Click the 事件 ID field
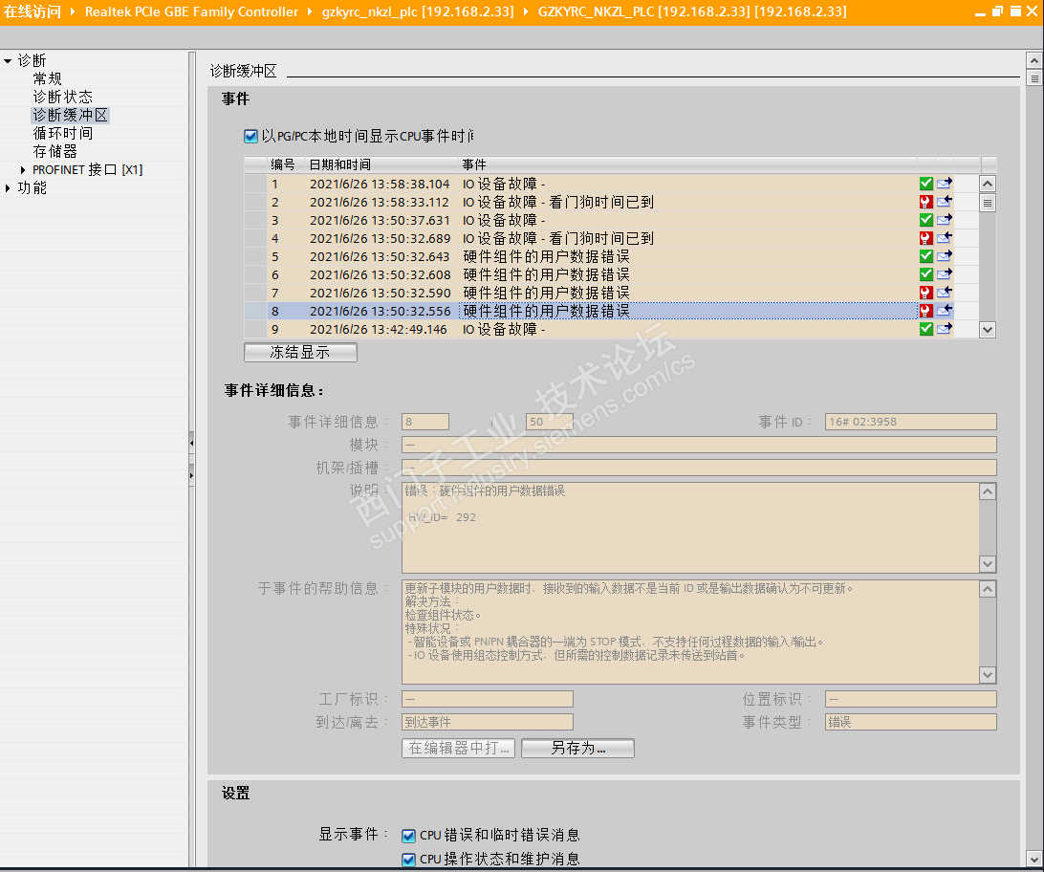The image size is (1044, 872). [x=910, y=422]
